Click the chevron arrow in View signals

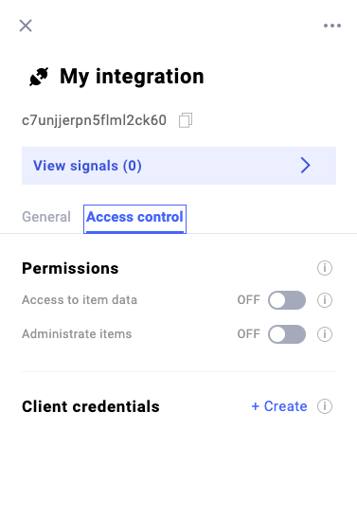click(x=305, y=165)
